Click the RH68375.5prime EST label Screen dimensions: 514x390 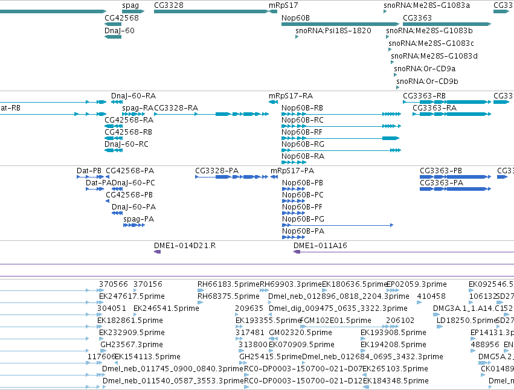tap(228, 296)
